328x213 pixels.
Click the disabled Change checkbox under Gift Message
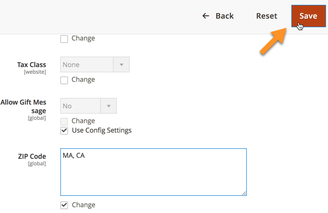point(64,121)
